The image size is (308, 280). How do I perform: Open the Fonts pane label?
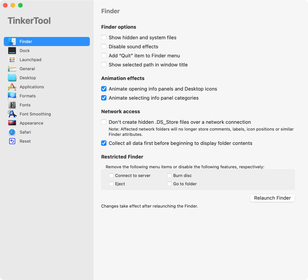[25, 105]
